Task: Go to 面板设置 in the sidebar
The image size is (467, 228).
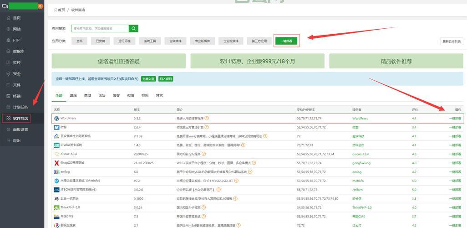Action: (20, 130)
